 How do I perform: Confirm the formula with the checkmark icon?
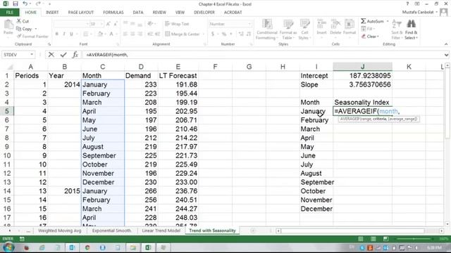click(x=63, y=55)
